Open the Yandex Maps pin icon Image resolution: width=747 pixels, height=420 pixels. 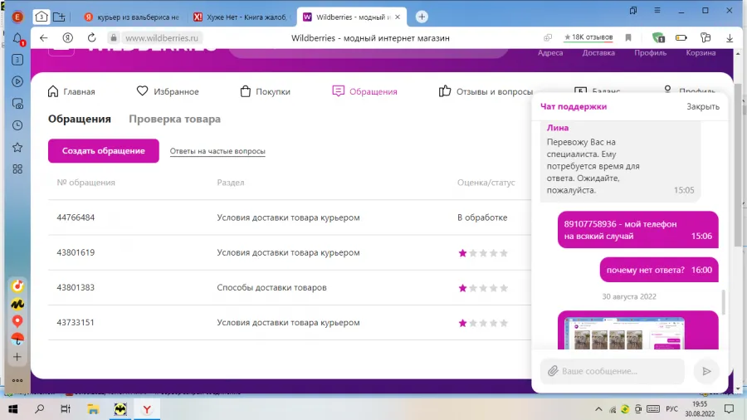point(17,321)
